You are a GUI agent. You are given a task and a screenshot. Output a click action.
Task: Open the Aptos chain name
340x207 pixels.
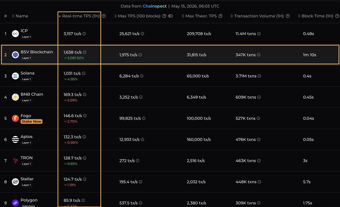click(26, 137)
